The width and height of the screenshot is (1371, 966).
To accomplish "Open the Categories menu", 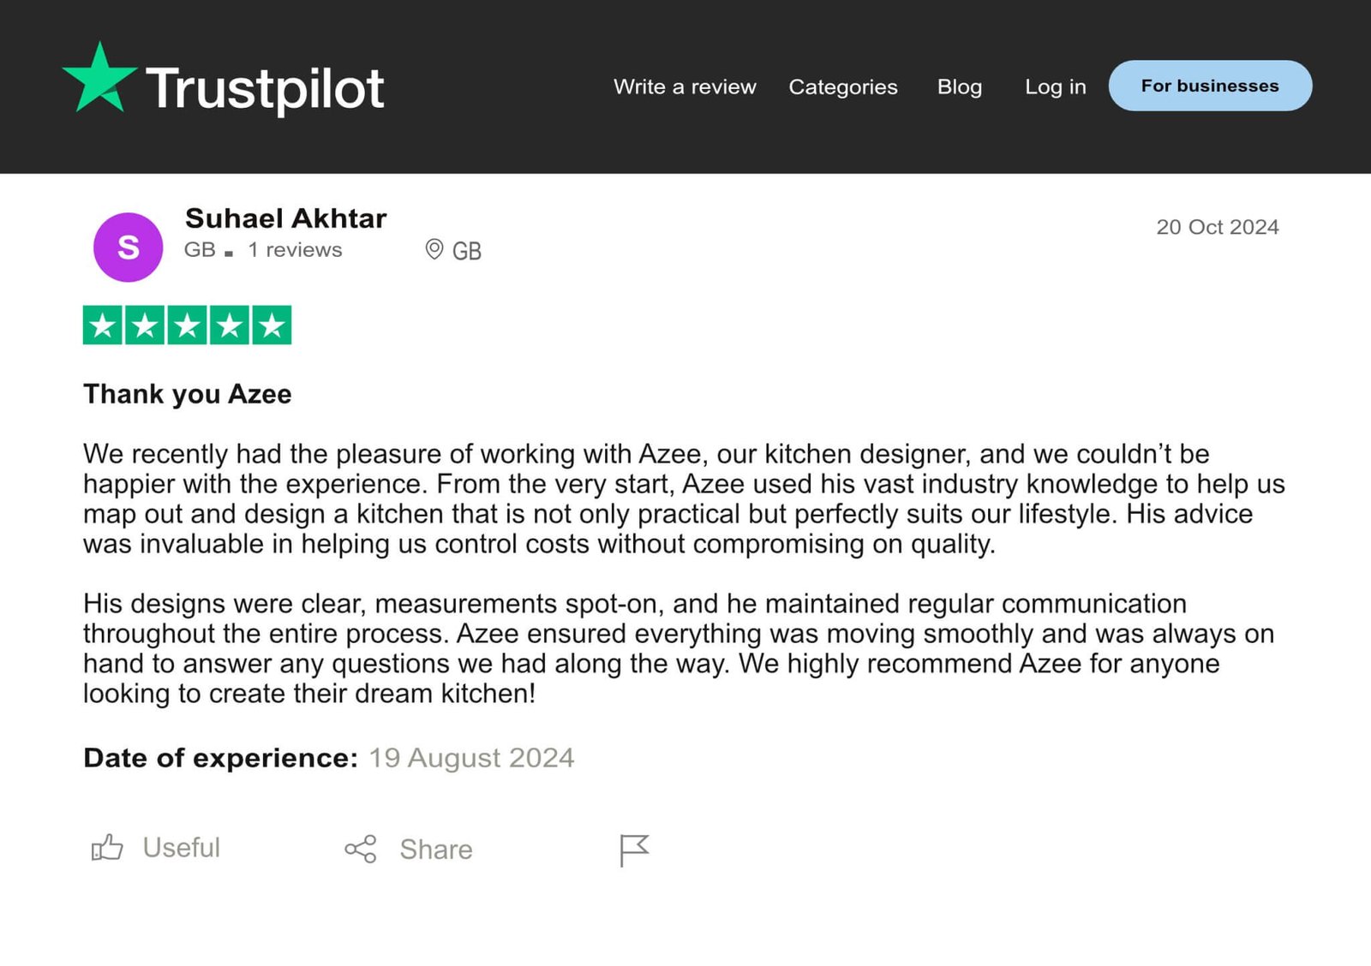I will coord(843,86).
